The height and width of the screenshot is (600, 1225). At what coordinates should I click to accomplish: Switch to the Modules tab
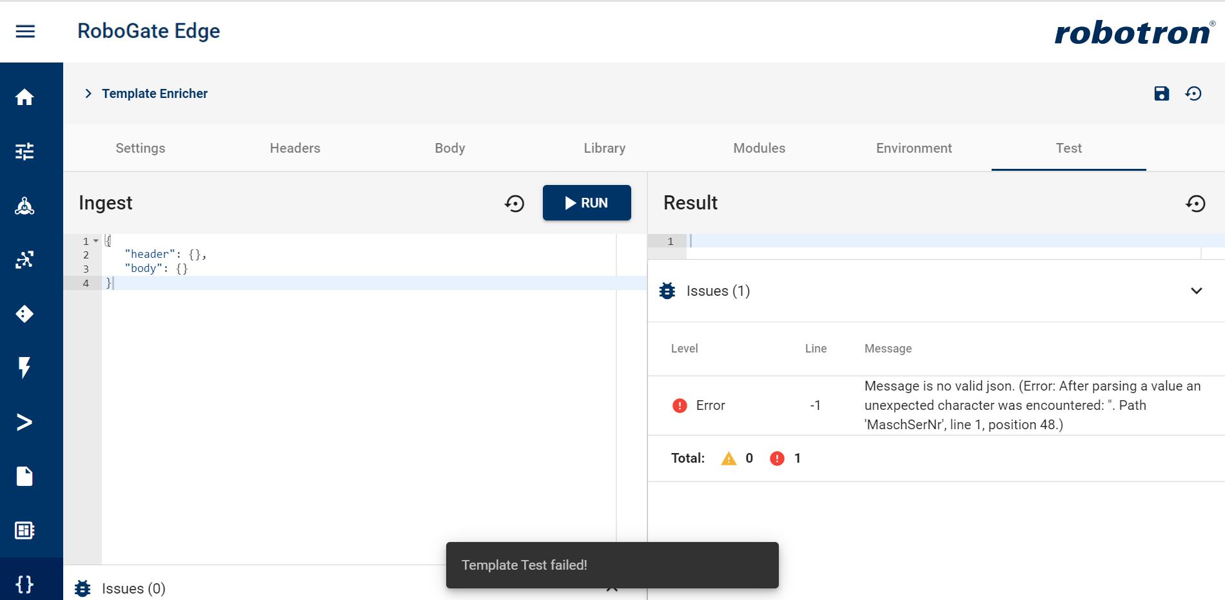[759, 148]
